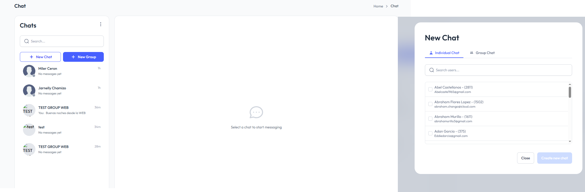Viewport: 585px width, 192px height.
Task: Click the avatar of the 'test' chat
Action: (29, 129)
